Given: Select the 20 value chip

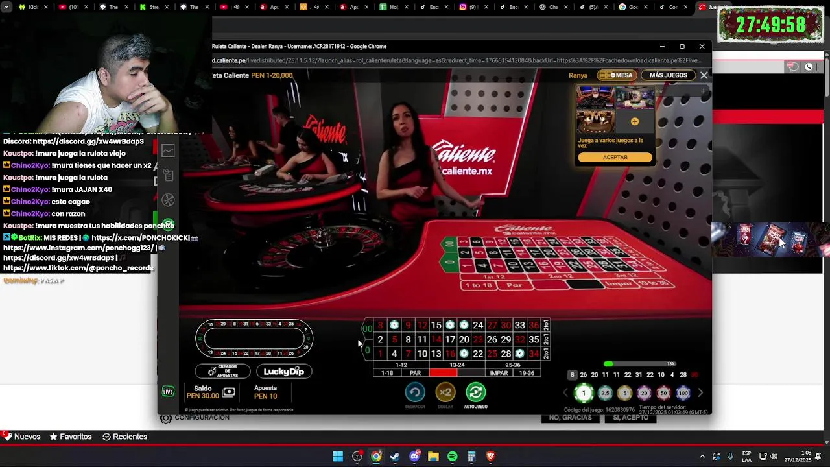Looking at the screenshot, I should point(644,393).
